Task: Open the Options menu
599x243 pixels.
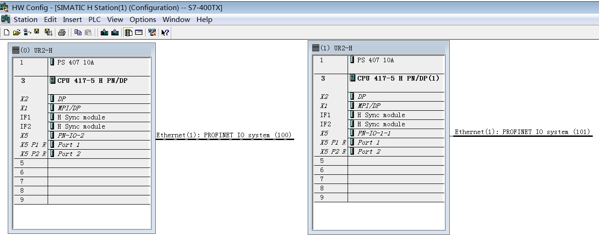Action: click(143, 19)
